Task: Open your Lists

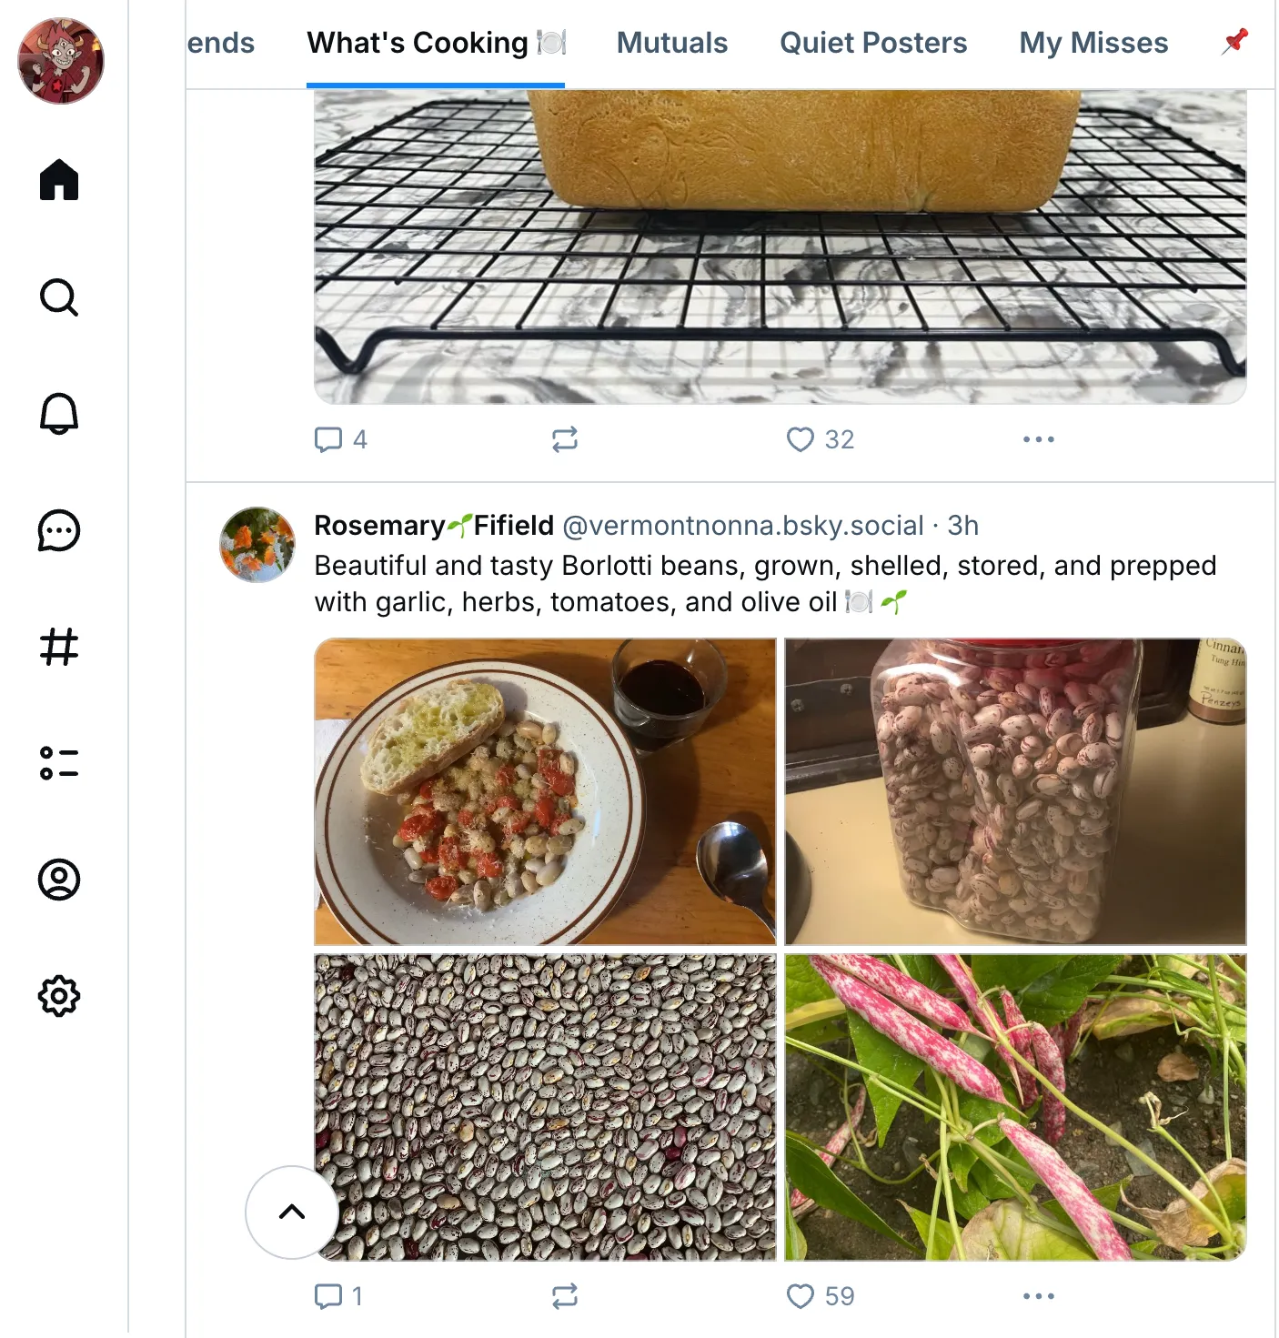Action: [x=60, y=764]
